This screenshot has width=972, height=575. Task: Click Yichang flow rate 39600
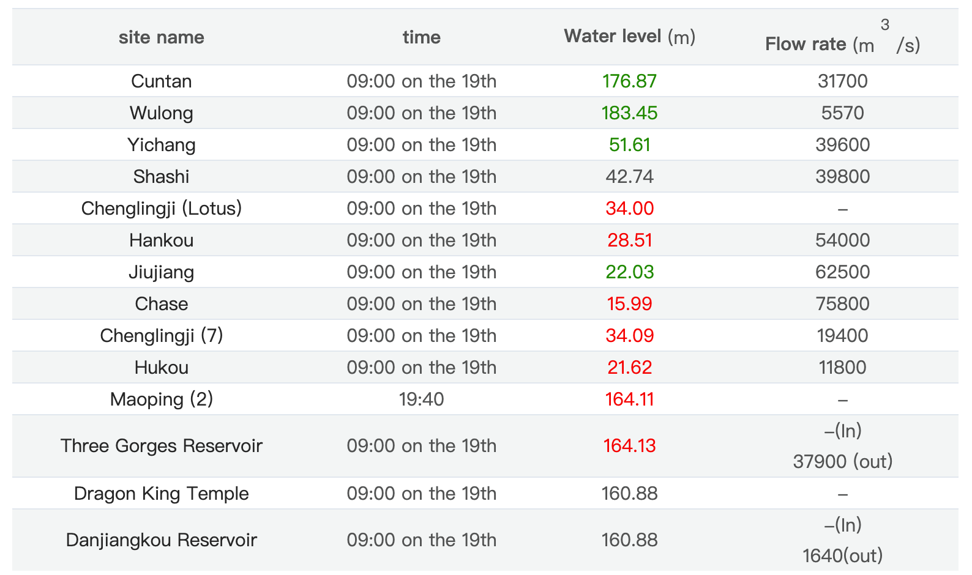pos(843,145)
